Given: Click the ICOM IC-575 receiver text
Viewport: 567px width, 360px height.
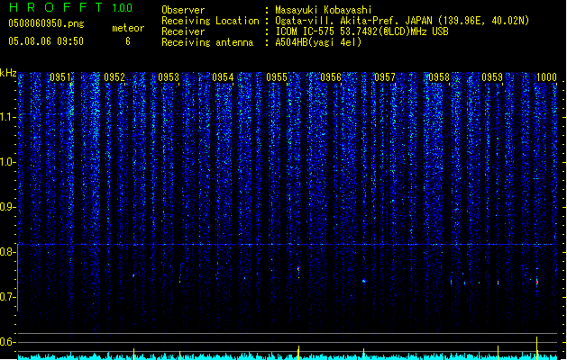Looking at the screenshot, I should (x=361, y=31).
